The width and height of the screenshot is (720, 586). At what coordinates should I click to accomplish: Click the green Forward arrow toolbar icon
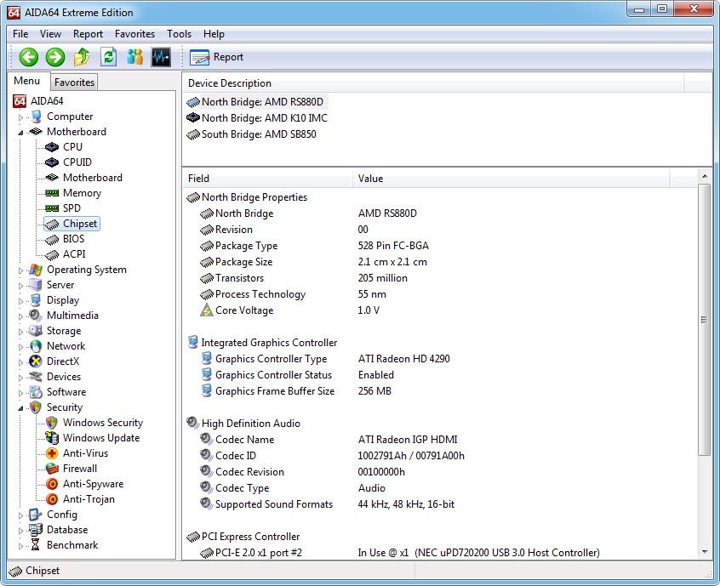pyautogui.click(x=55, y=57)
